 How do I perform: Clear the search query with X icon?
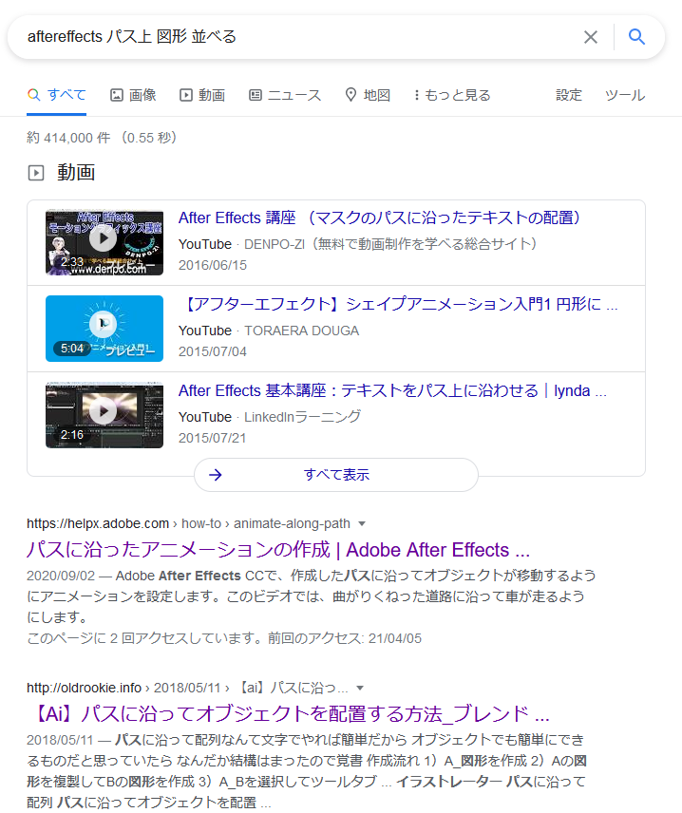coord(590,37)
